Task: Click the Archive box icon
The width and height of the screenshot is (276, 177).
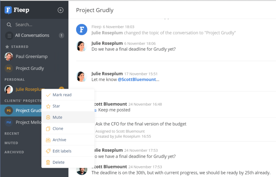Action: (48, 140)
